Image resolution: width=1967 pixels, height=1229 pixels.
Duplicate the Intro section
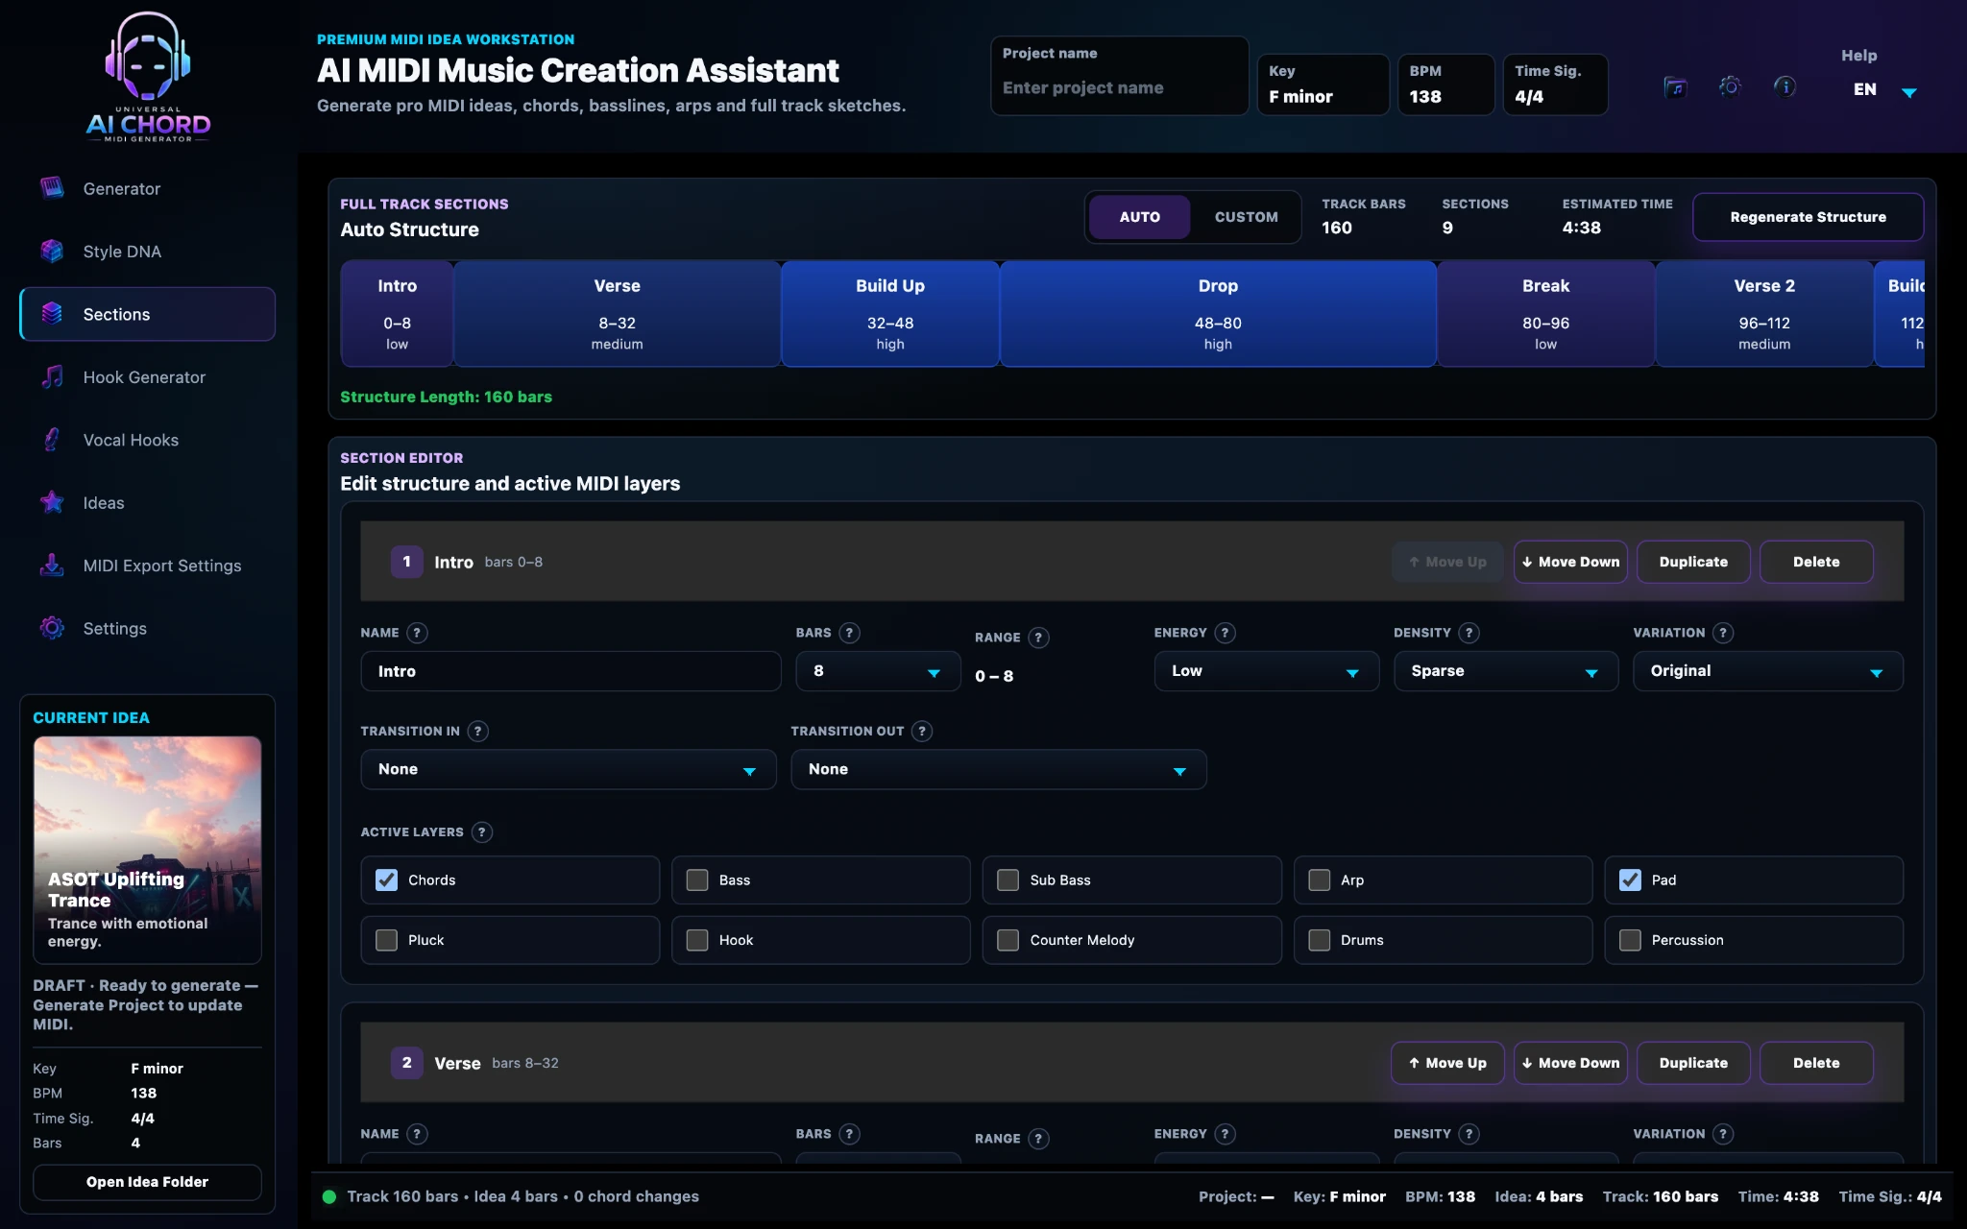pos(1693,562)
